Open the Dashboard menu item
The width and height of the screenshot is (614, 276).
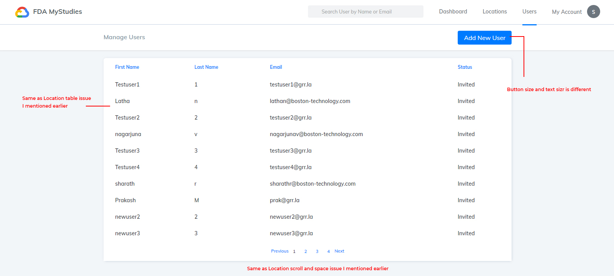453,12
